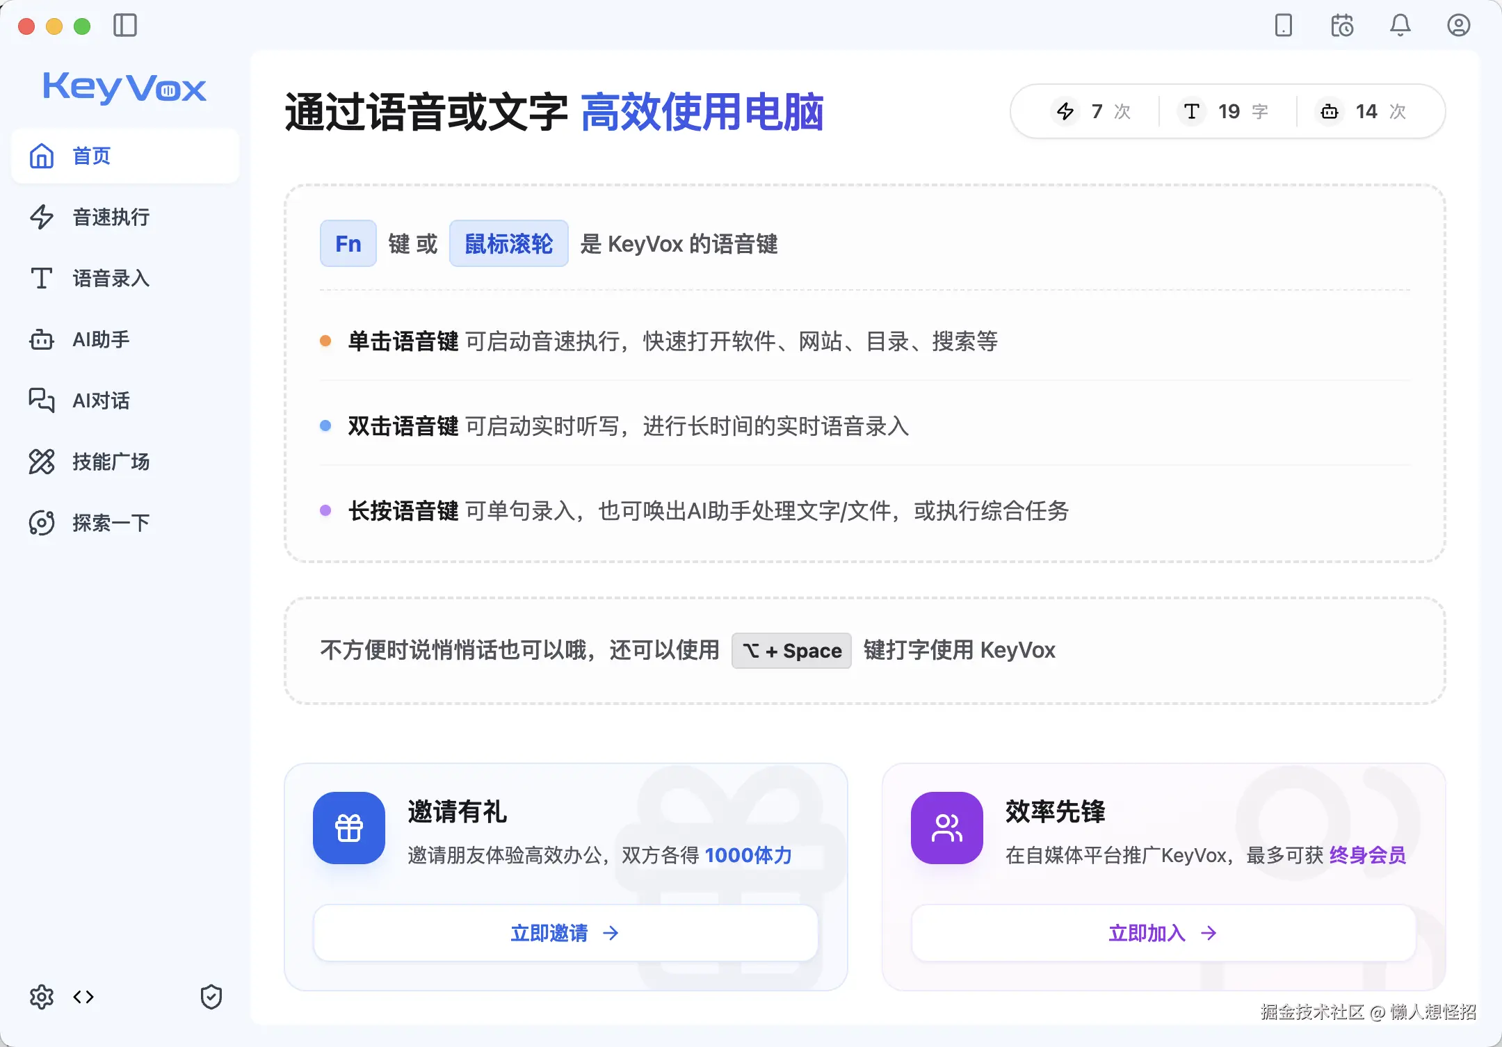Click the code brackets icon
This screenshot has height=1047, width=1502.
pos(83,997)
